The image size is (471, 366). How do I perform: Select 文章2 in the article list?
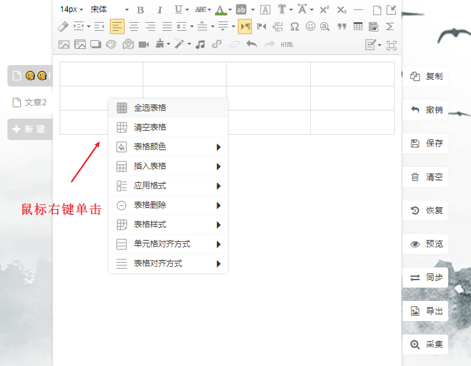click(35, 103)
